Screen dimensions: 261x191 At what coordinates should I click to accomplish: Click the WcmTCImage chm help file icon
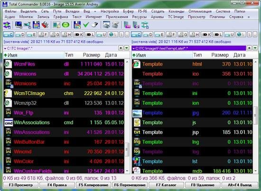pos(8,93)
